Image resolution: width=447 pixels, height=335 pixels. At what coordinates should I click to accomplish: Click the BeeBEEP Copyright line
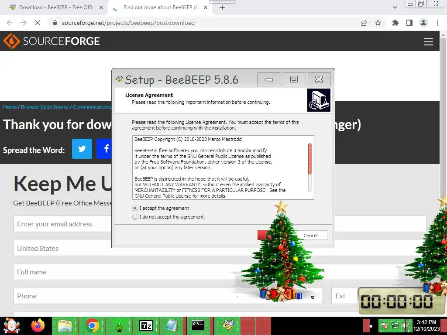189,139
